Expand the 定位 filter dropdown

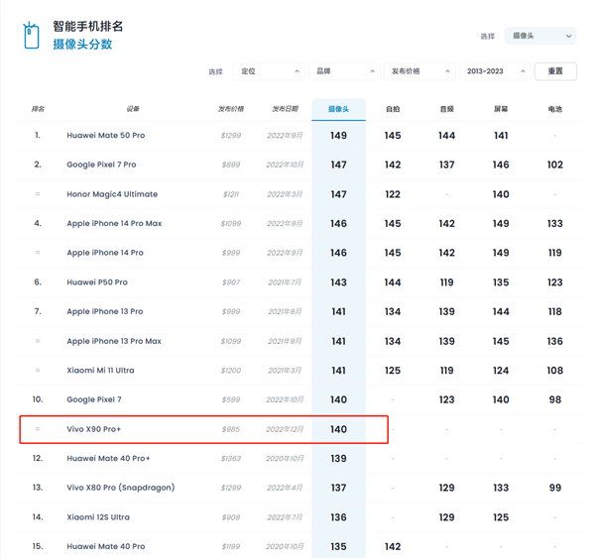tap(269, 71)
